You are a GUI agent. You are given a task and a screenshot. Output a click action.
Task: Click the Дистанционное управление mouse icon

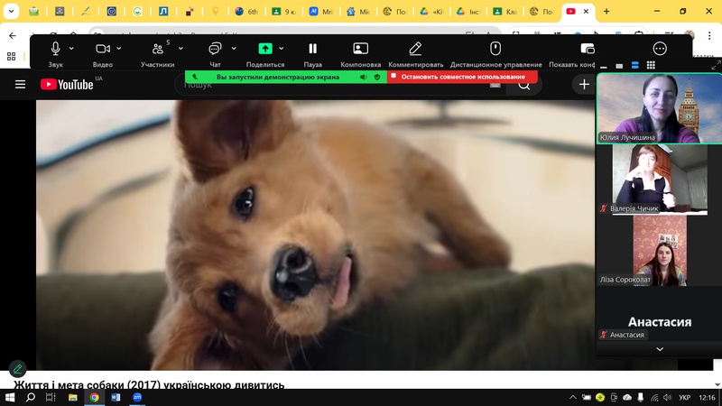tap(495, 49)
